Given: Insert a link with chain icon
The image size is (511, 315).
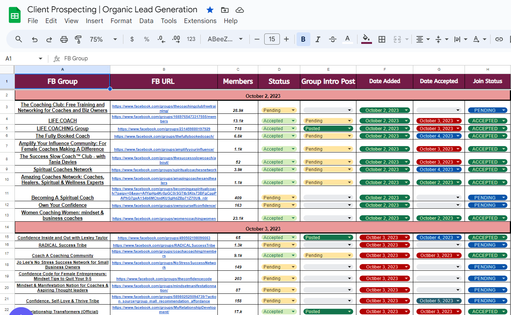Looking at the screenshot, I should (x=499, y=39).
